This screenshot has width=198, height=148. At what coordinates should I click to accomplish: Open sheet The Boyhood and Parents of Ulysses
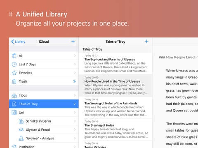click(x=115, y=63)
